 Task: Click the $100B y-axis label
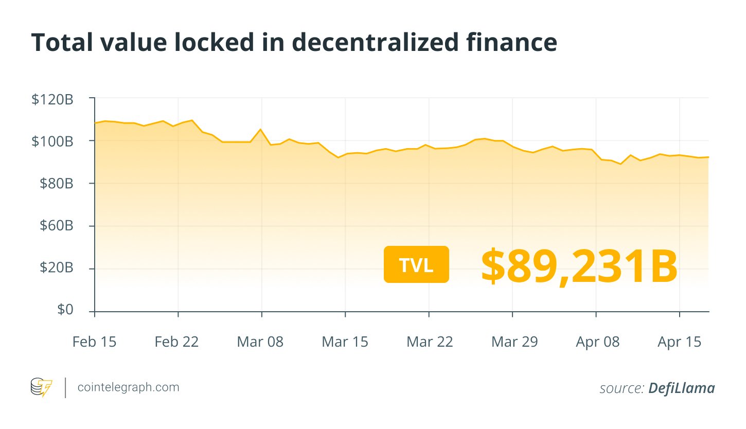(52, 141)
